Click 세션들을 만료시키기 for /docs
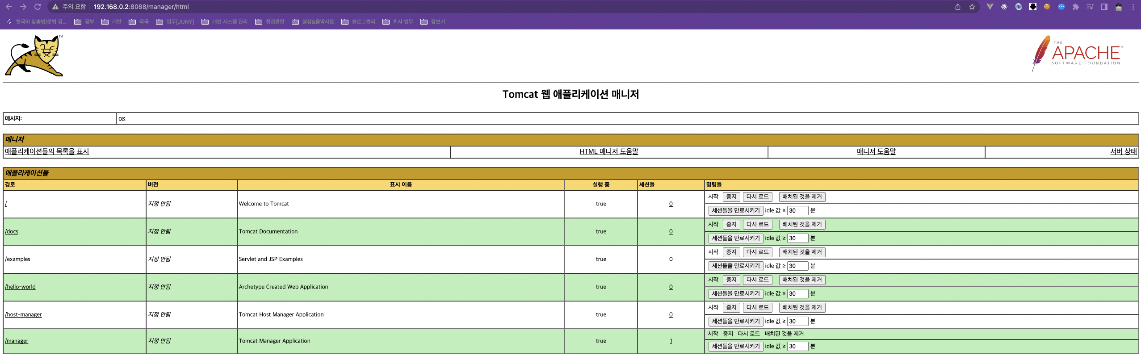The width and height of the screenshot is (1141, 360). coord(736,239)
